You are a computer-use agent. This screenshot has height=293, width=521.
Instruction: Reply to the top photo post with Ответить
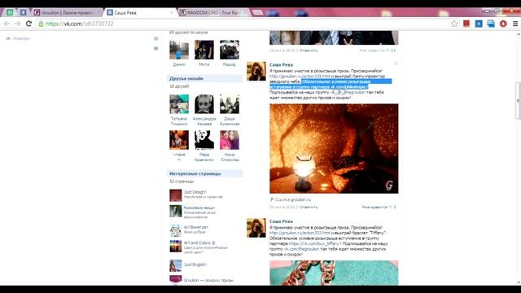click(309, 50)
